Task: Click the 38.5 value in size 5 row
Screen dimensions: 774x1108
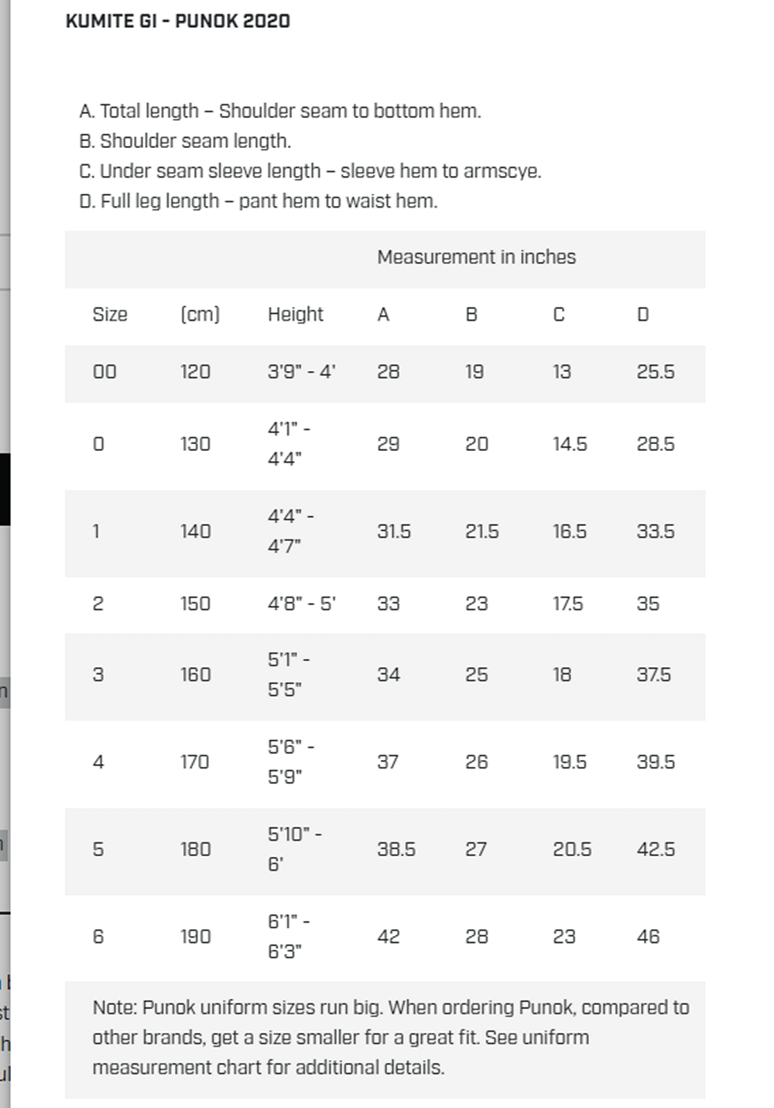Action: tap(396, 849)
